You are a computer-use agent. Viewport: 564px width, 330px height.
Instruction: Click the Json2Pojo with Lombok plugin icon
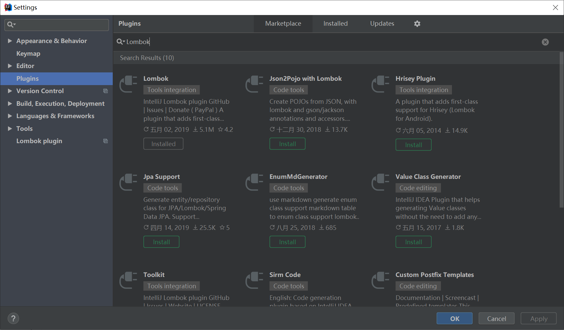[x=254, y=84]
